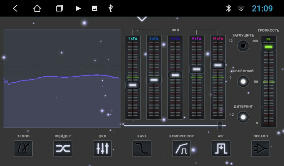This screenshot has height=166, width=284.
Task: Click the 4 кГц equalizer slider knob
Action: 175,75
